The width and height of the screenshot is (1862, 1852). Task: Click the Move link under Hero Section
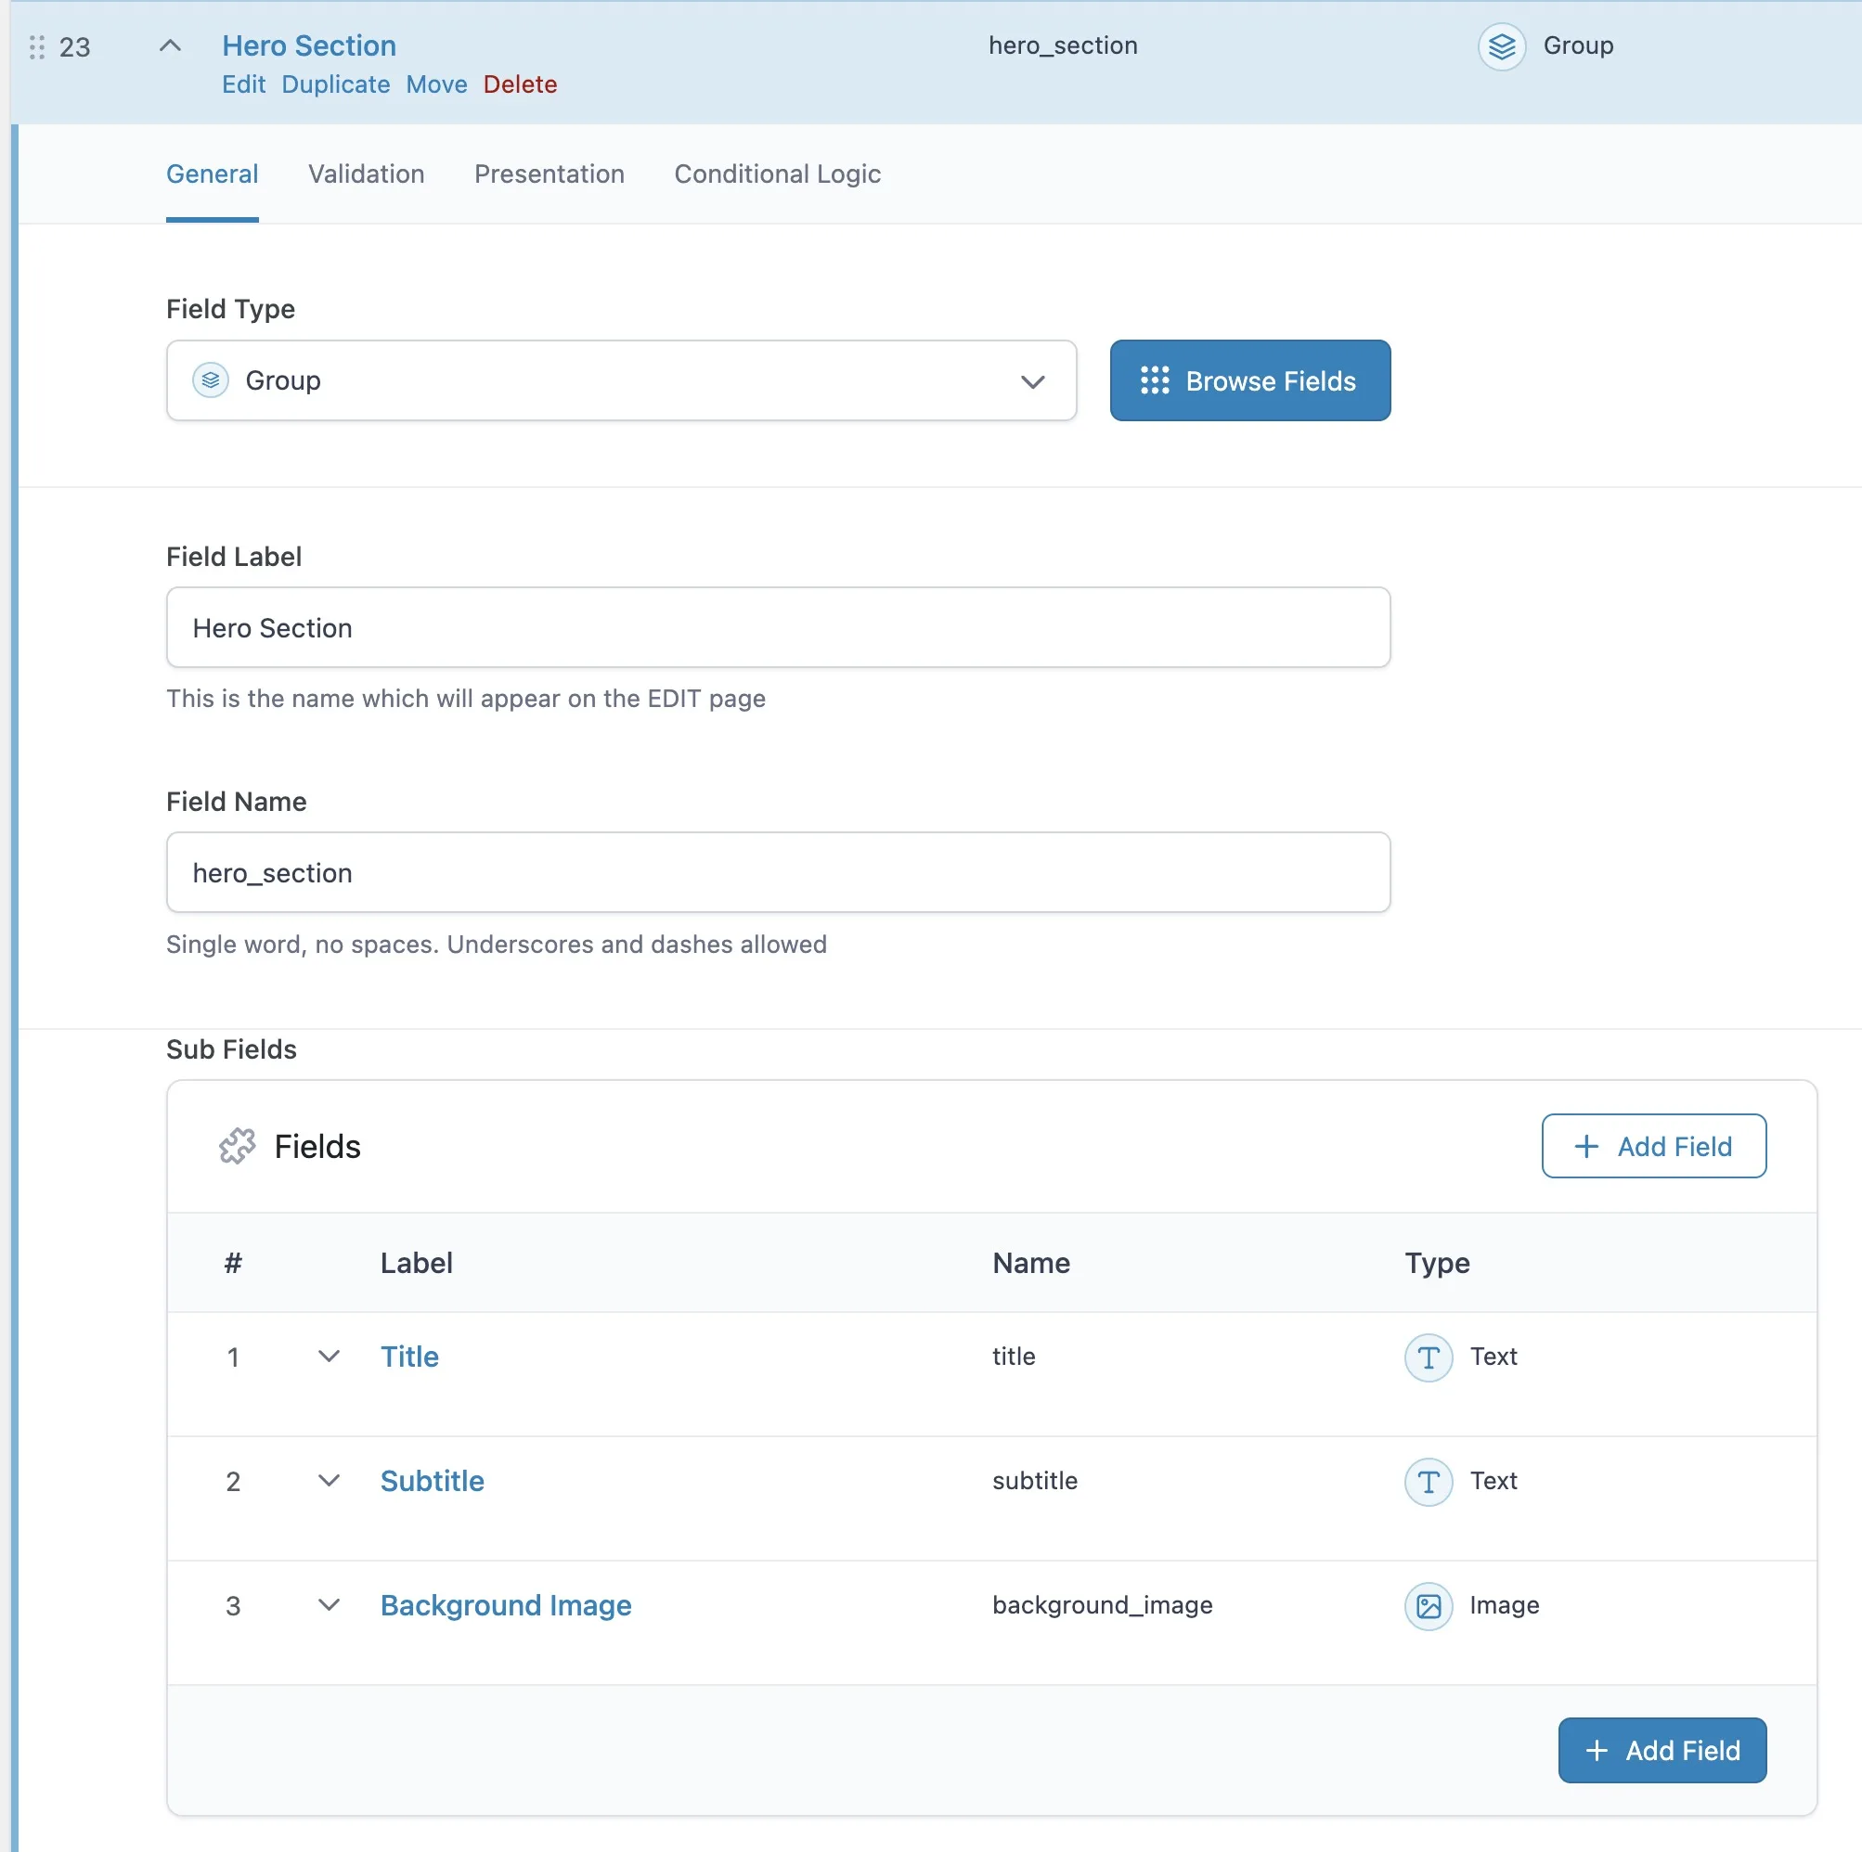pos(436,84)
